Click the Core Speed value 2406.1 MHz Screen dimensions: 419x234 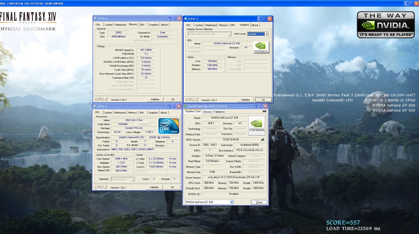[121, 159]
